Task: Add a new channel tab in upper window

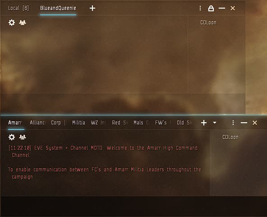Action: [x=92, y=8]
